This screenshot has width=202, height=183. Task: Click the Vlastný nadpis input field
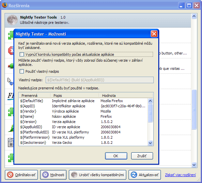click(100, 80)
